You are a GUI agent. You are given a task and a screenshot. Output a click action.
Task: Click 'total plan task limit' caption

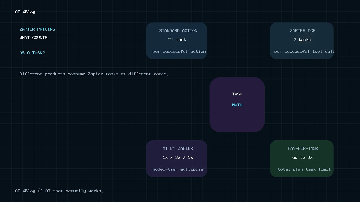(x=304, y=169)
